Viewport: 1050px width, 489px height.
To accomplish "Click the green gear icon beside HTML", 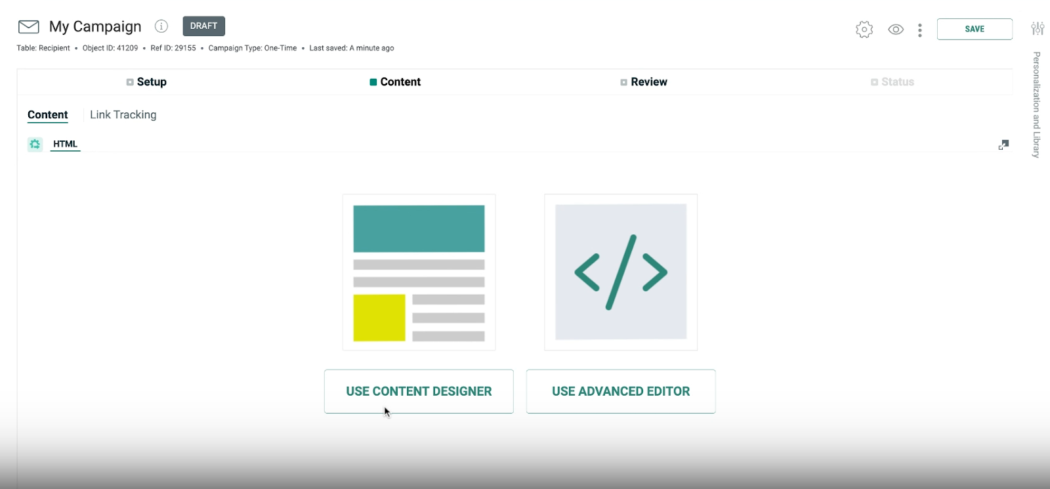I will (35, 144).
